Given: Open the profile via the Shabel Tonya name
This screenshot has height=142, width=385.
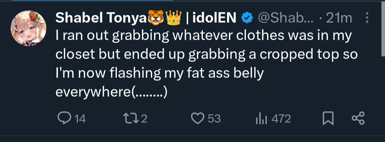Looking at the screenshot, I should click(x=101, y=18).
